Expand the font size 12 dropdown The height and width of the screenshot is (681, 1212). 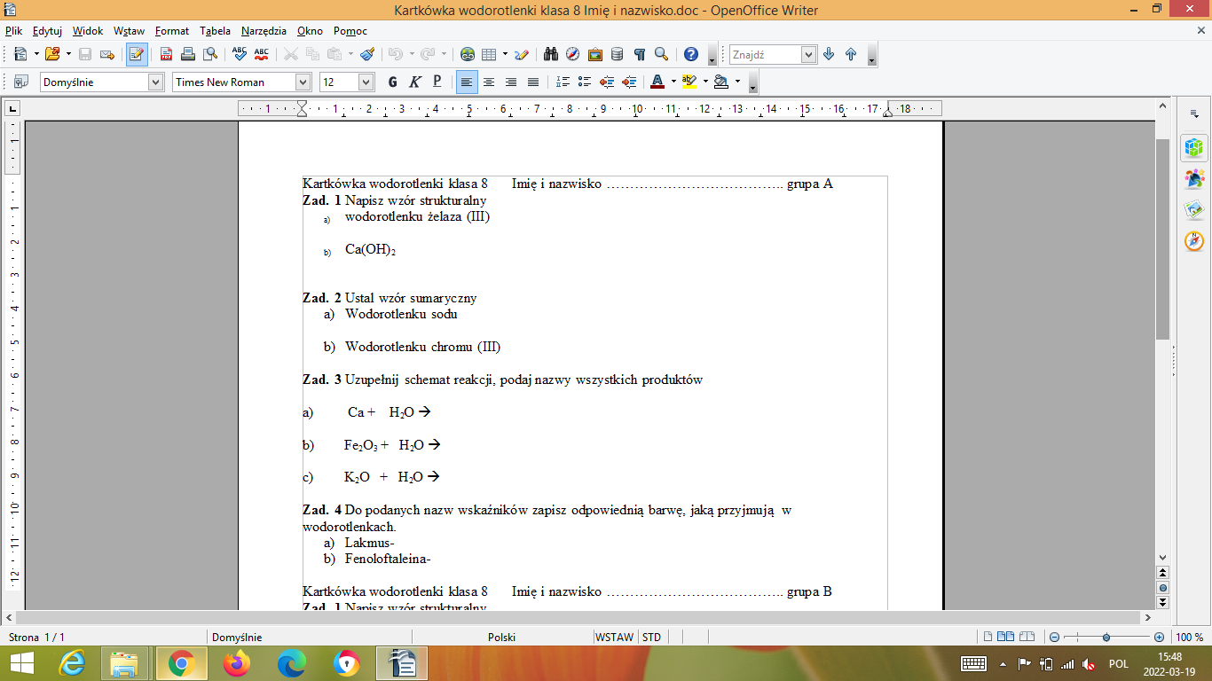366,82
